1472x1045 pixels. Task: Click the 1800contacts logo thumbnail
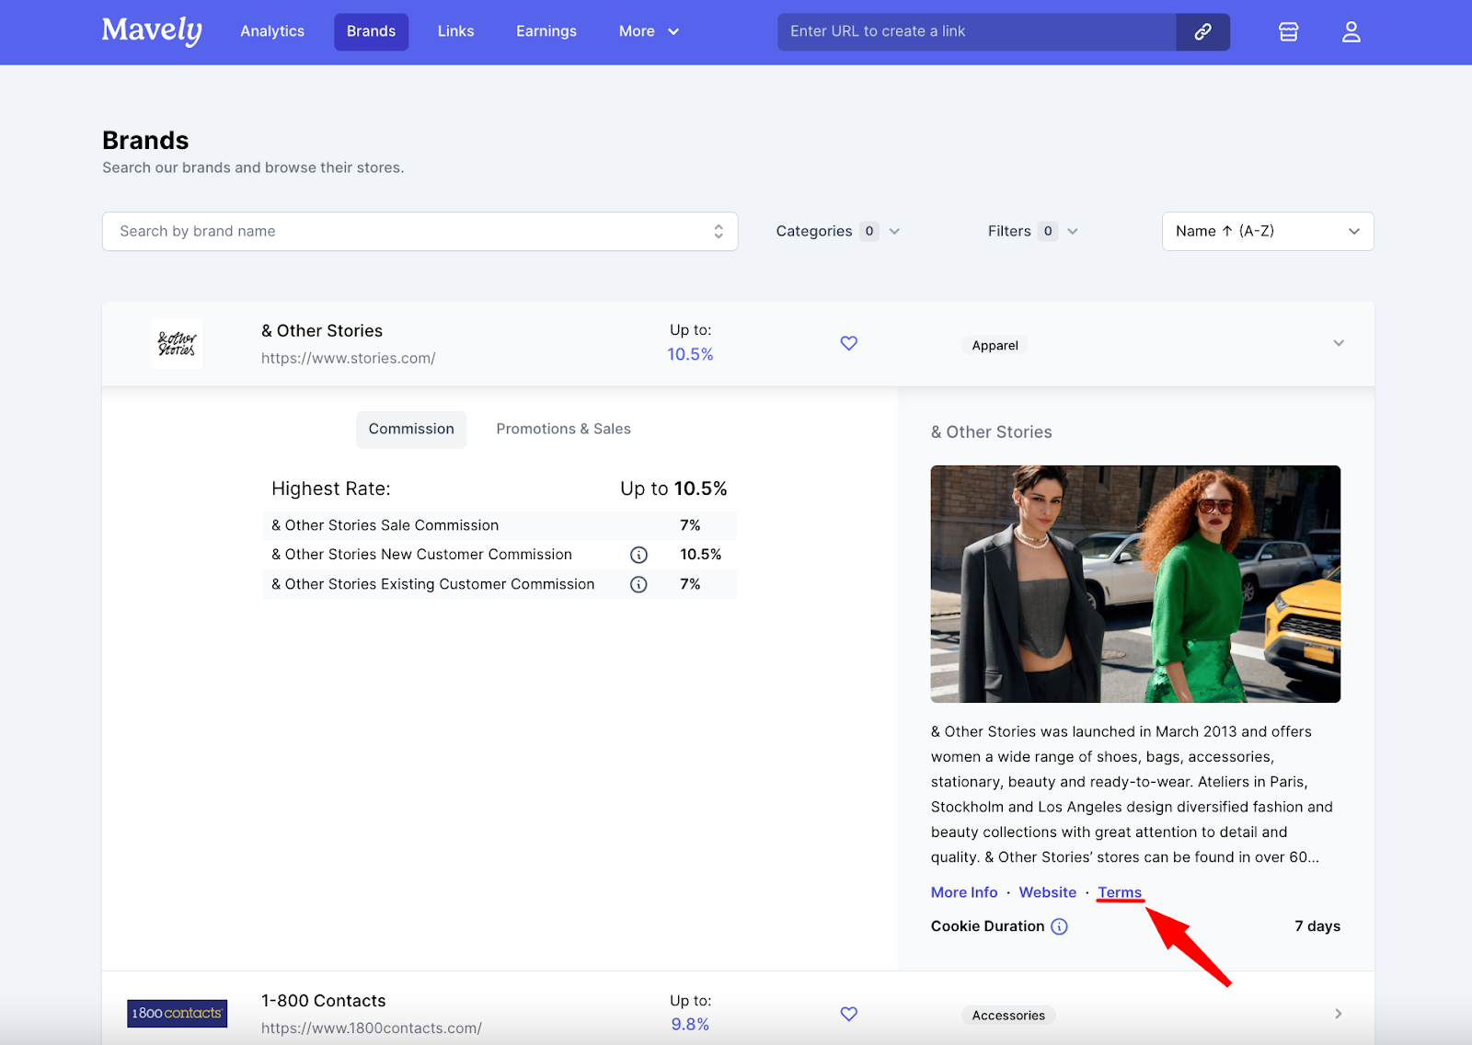click(x=177, y=1014)
